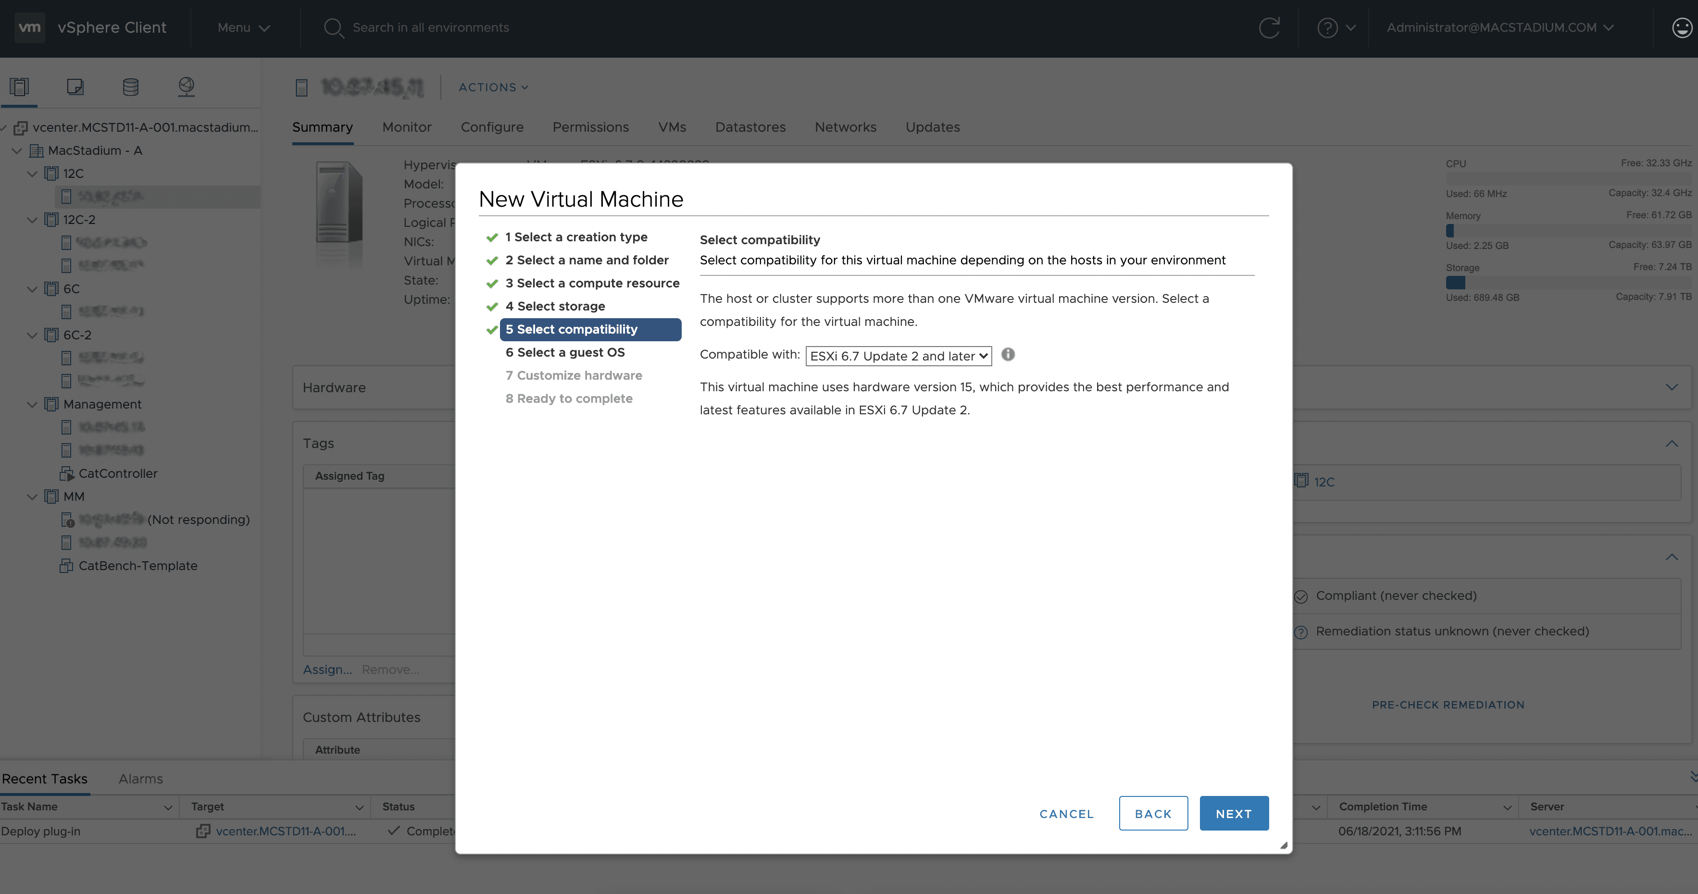This screenshot has height=894, width=1698.
Task: Open the VMs and Templates inventory view
Action: coord(75,87)
